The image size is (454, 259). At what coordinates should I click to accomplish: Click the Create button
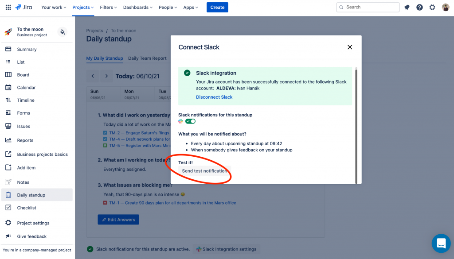point(217,7)
